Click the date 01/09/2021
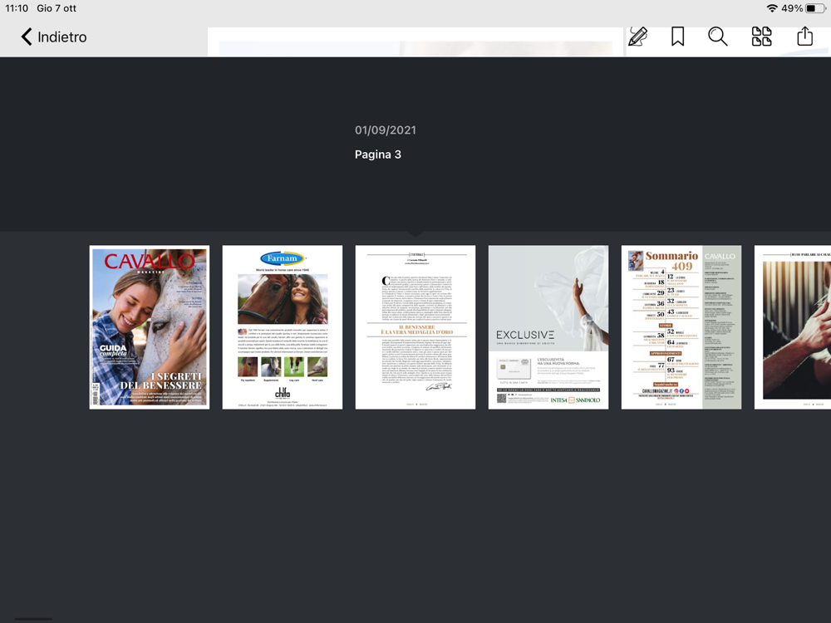Viewport: 831px width, 623px height. coord(386,130)
